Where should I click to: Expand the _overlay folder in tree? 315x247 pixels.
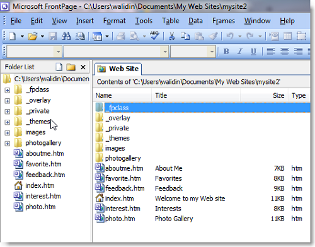pyautogui.click(x=8, y=101)
